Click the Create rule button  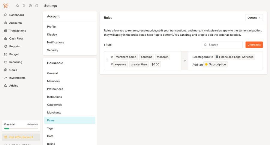coord(254,45)
